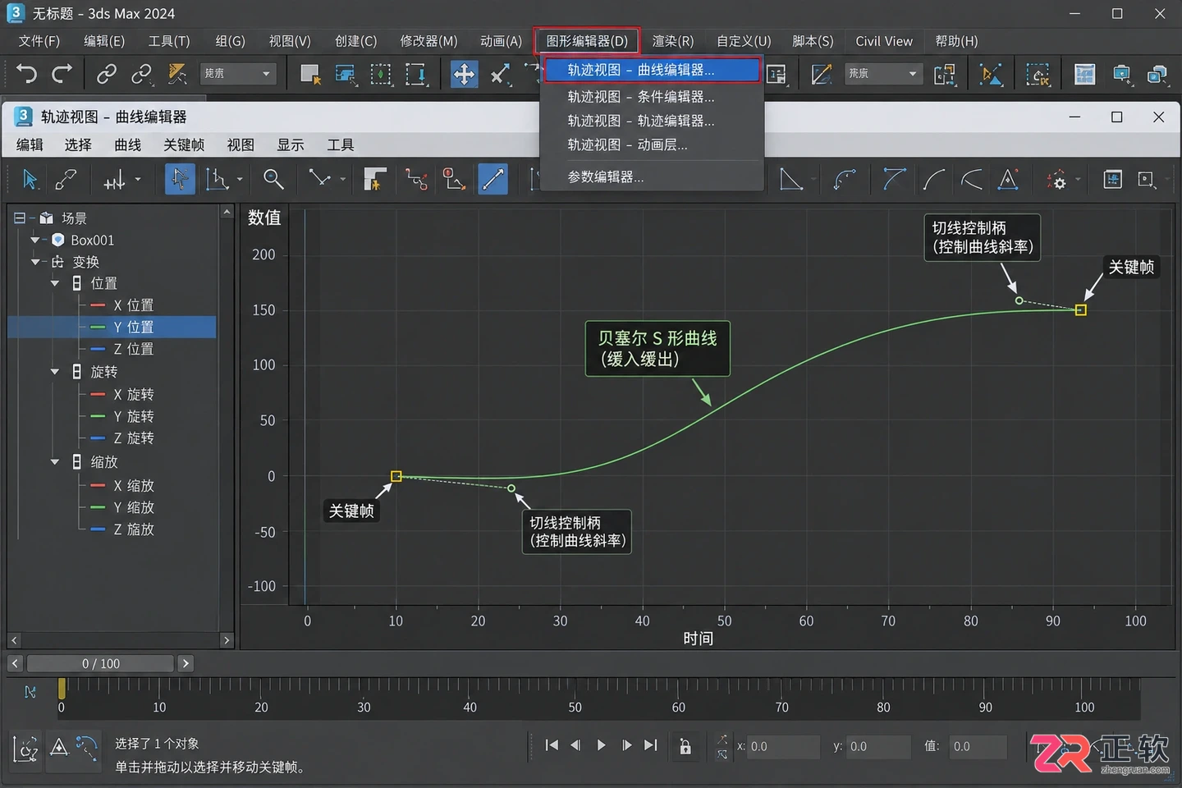
Task: Click the 值 value input field
Action: click(978, 746)
